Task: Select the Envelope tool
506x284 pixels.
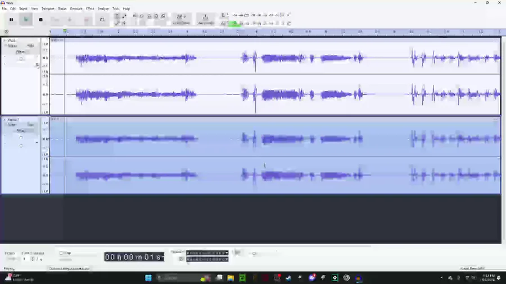Action: pyautogui.click(x=124, y=16)
